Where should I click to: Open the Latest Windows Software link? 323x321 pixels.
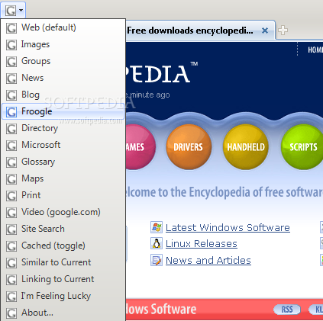click(x=228, y=227)
